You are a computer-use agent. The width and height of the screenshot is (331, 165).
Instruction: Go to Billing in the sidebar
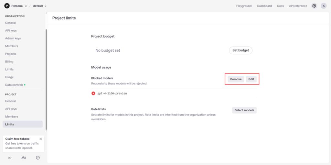click(9, 61)
